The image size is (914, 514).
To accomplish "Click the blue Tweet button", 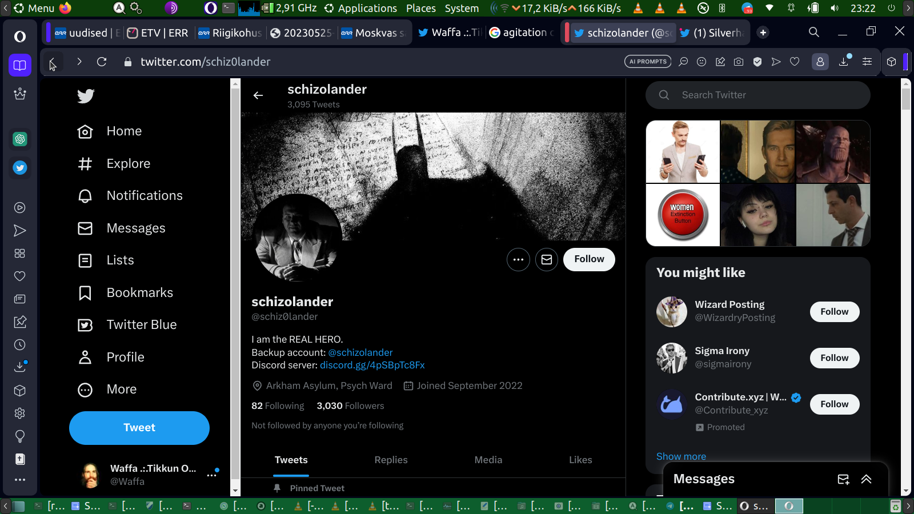I will 139,428.
